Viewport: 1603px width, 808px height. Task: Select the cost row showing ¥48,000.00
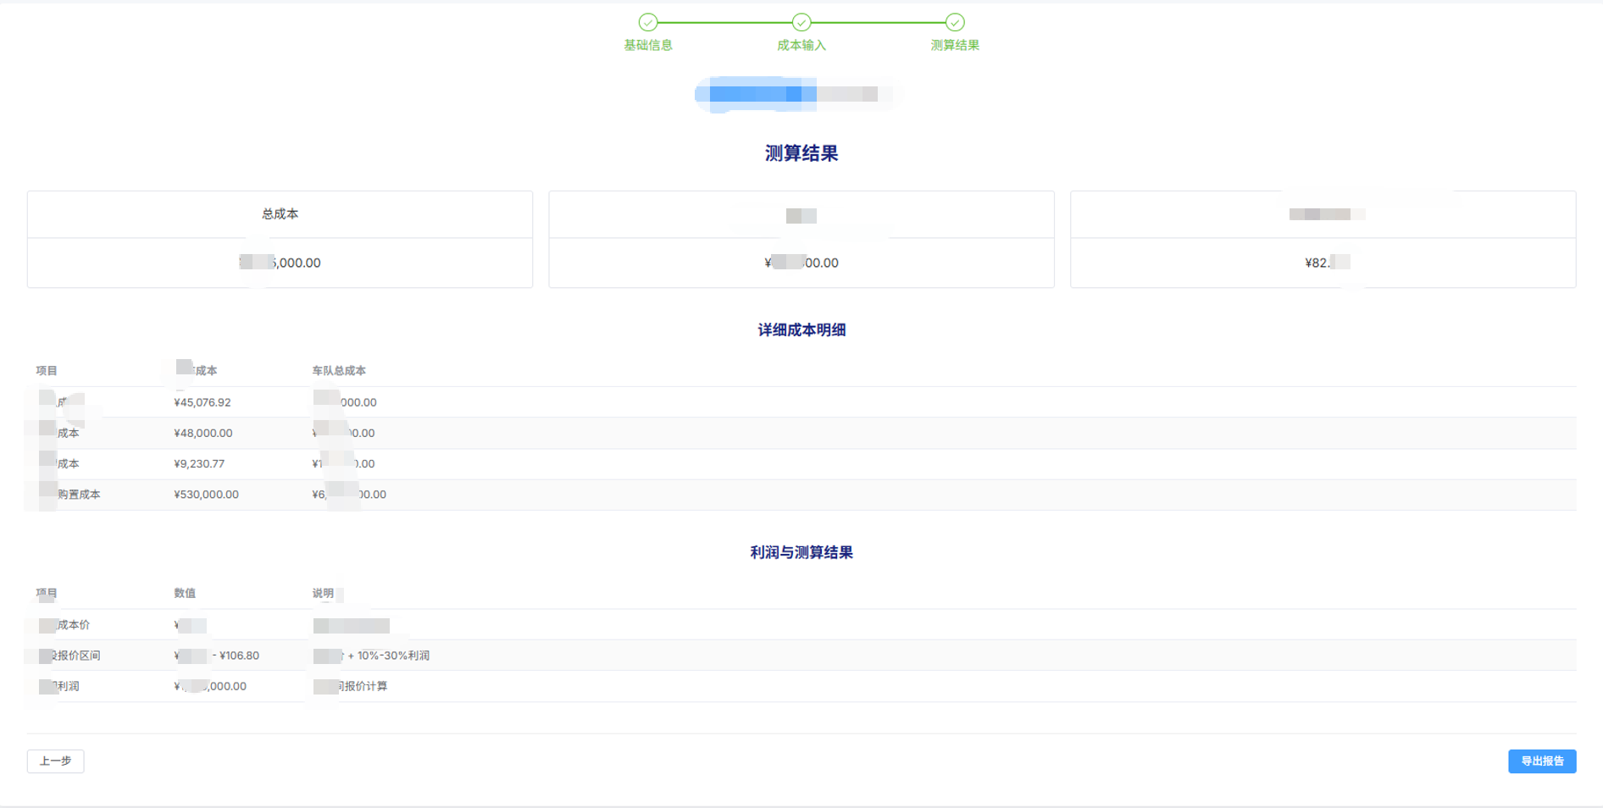tap(203, 433)
